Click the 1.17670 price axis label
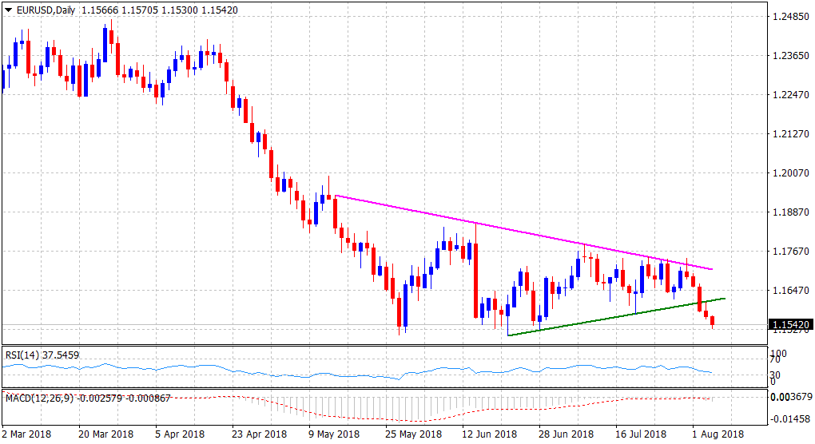This screenshot has width=815, height=444. pyautogui.click(x=788, y=252)
